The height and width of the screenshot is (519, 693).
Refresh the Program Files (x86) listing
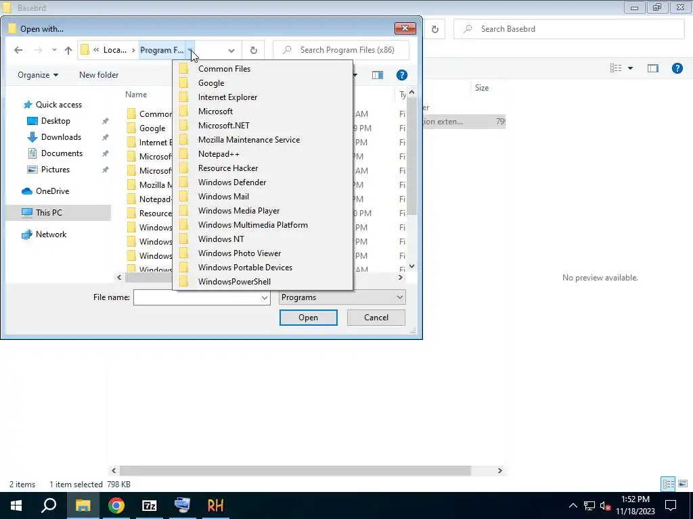click(x=253, y=50)
